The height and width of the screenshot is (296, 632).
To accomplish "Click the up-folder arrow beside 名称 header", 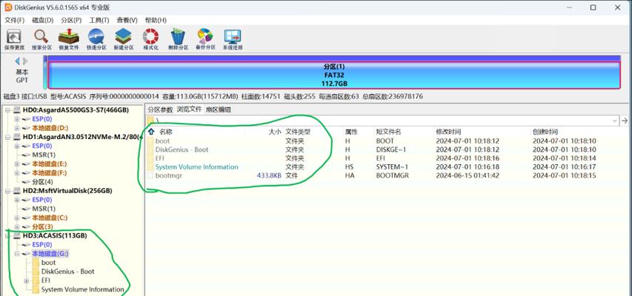I will click(152, 132).
